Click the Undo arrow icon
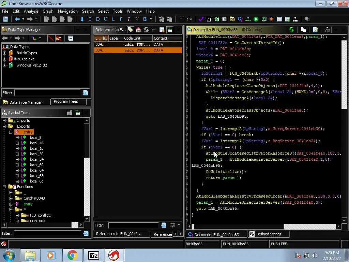This screenshot has height=262, width=349. pyautogui.click(x=182, y=19)
